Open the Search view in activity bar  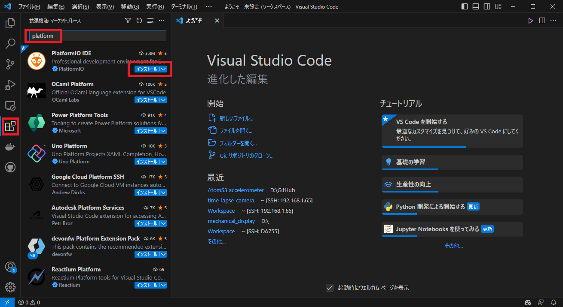click(x=10, y=44)
